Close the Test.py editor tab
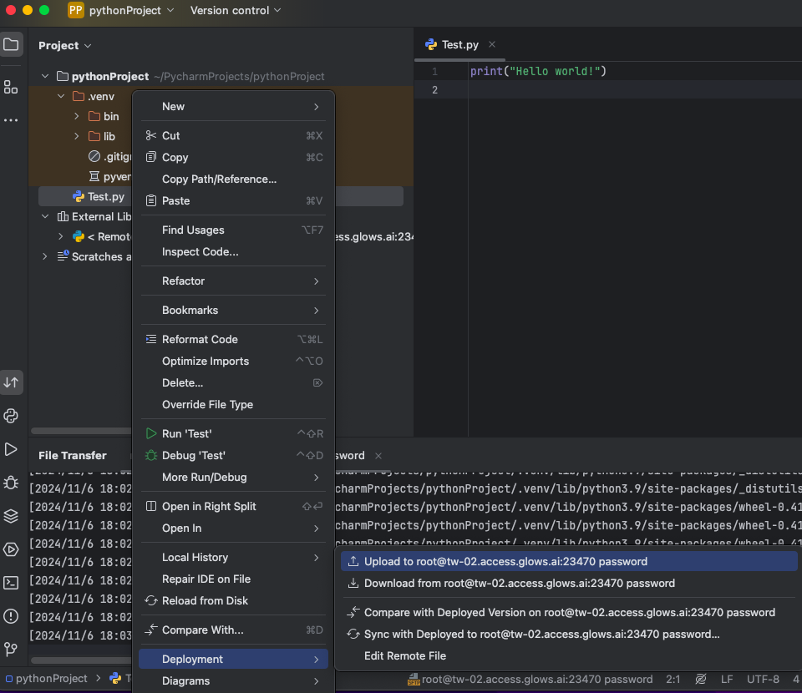 coord(492,44)
